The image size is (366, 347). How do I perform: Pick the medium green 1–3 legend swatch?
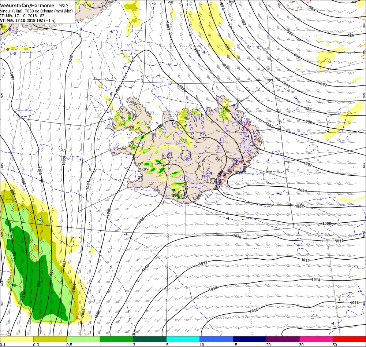point(116,339)
